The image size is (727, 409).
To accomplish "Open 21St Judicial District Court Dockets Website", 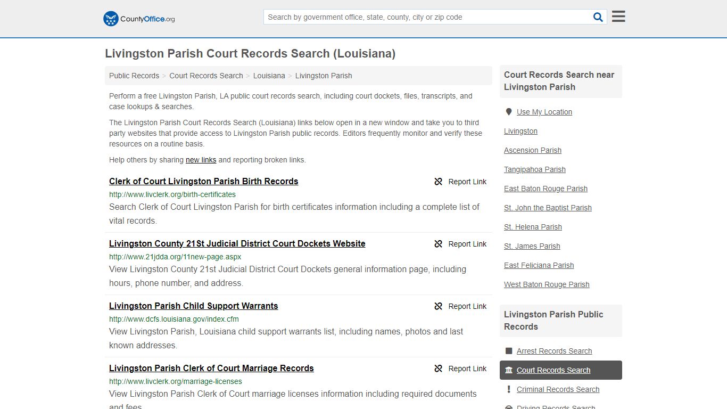I will [237, 243].
